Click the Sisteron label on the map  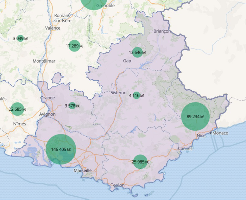click(119, 93)
